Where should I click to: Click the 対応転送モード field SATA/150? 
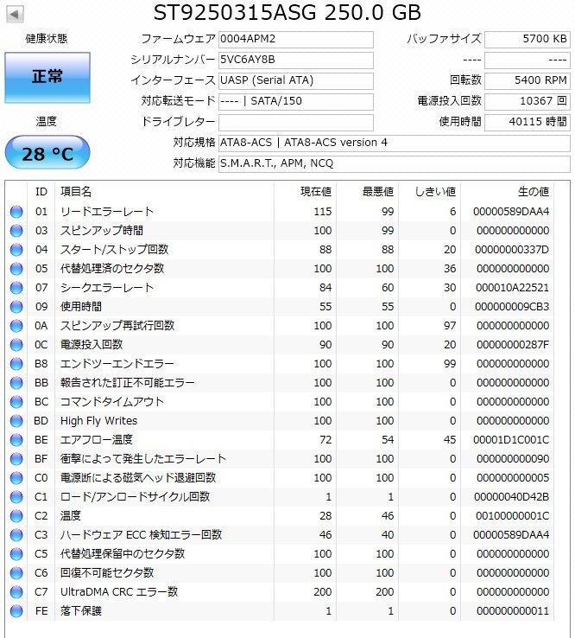pos(296,102)
